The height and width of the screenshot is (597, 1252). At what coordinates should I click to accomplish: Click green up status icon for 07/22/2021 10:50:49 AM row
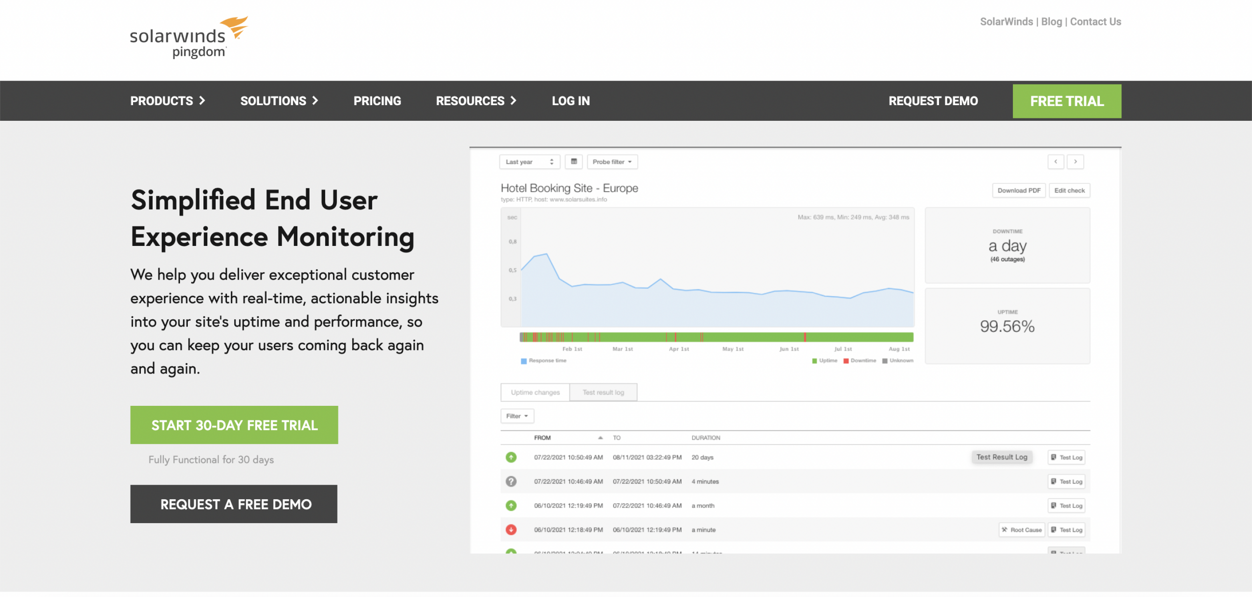tap(511, 457)
